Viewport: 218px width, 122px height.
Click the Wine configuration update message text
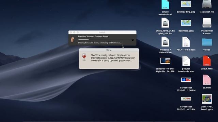click(x=113, y=58)
